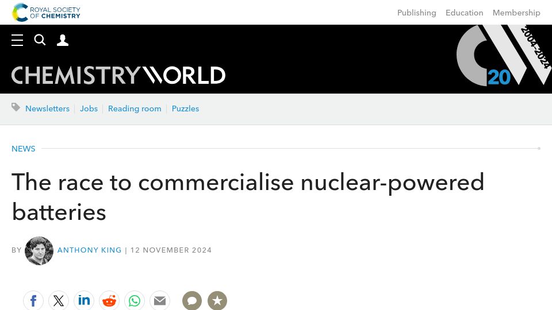This screenshot has width=552, height=310.
Task: Share article on LinkedIn
Action: tap(84, 300)
